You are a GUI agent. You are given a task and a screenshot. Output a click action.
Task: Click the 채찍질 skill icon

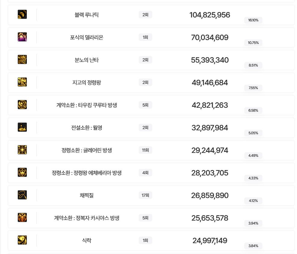click(22, 195)
